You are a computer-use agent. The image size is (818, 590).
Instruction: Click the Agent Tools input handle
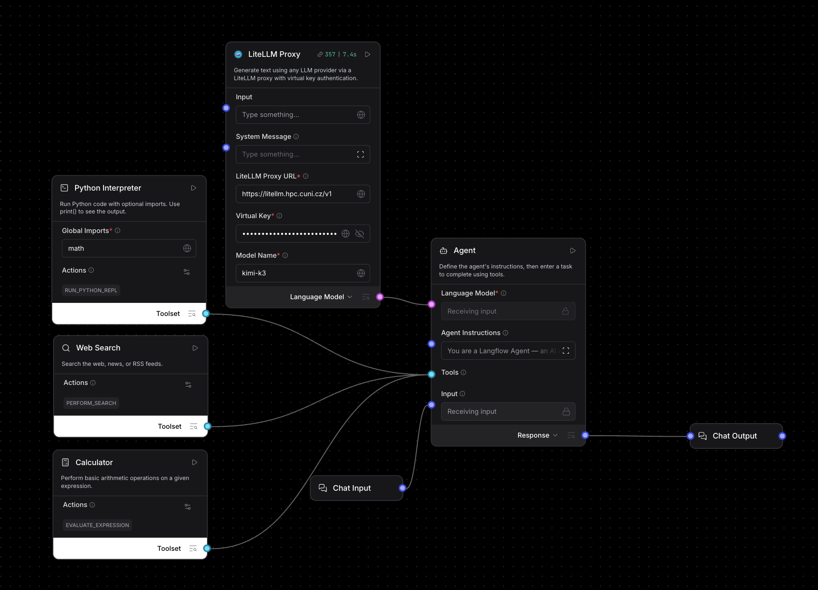click(x=431, y=374)
